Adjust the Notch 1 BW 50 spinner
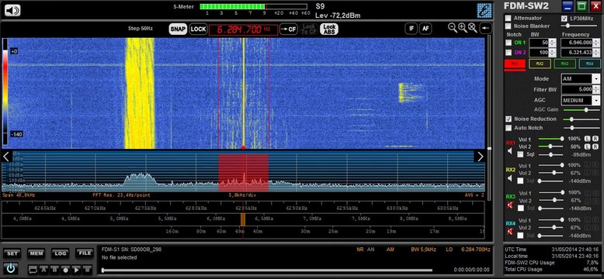The height and width of the screenshot is (279, 604). [x=553, y=43]
